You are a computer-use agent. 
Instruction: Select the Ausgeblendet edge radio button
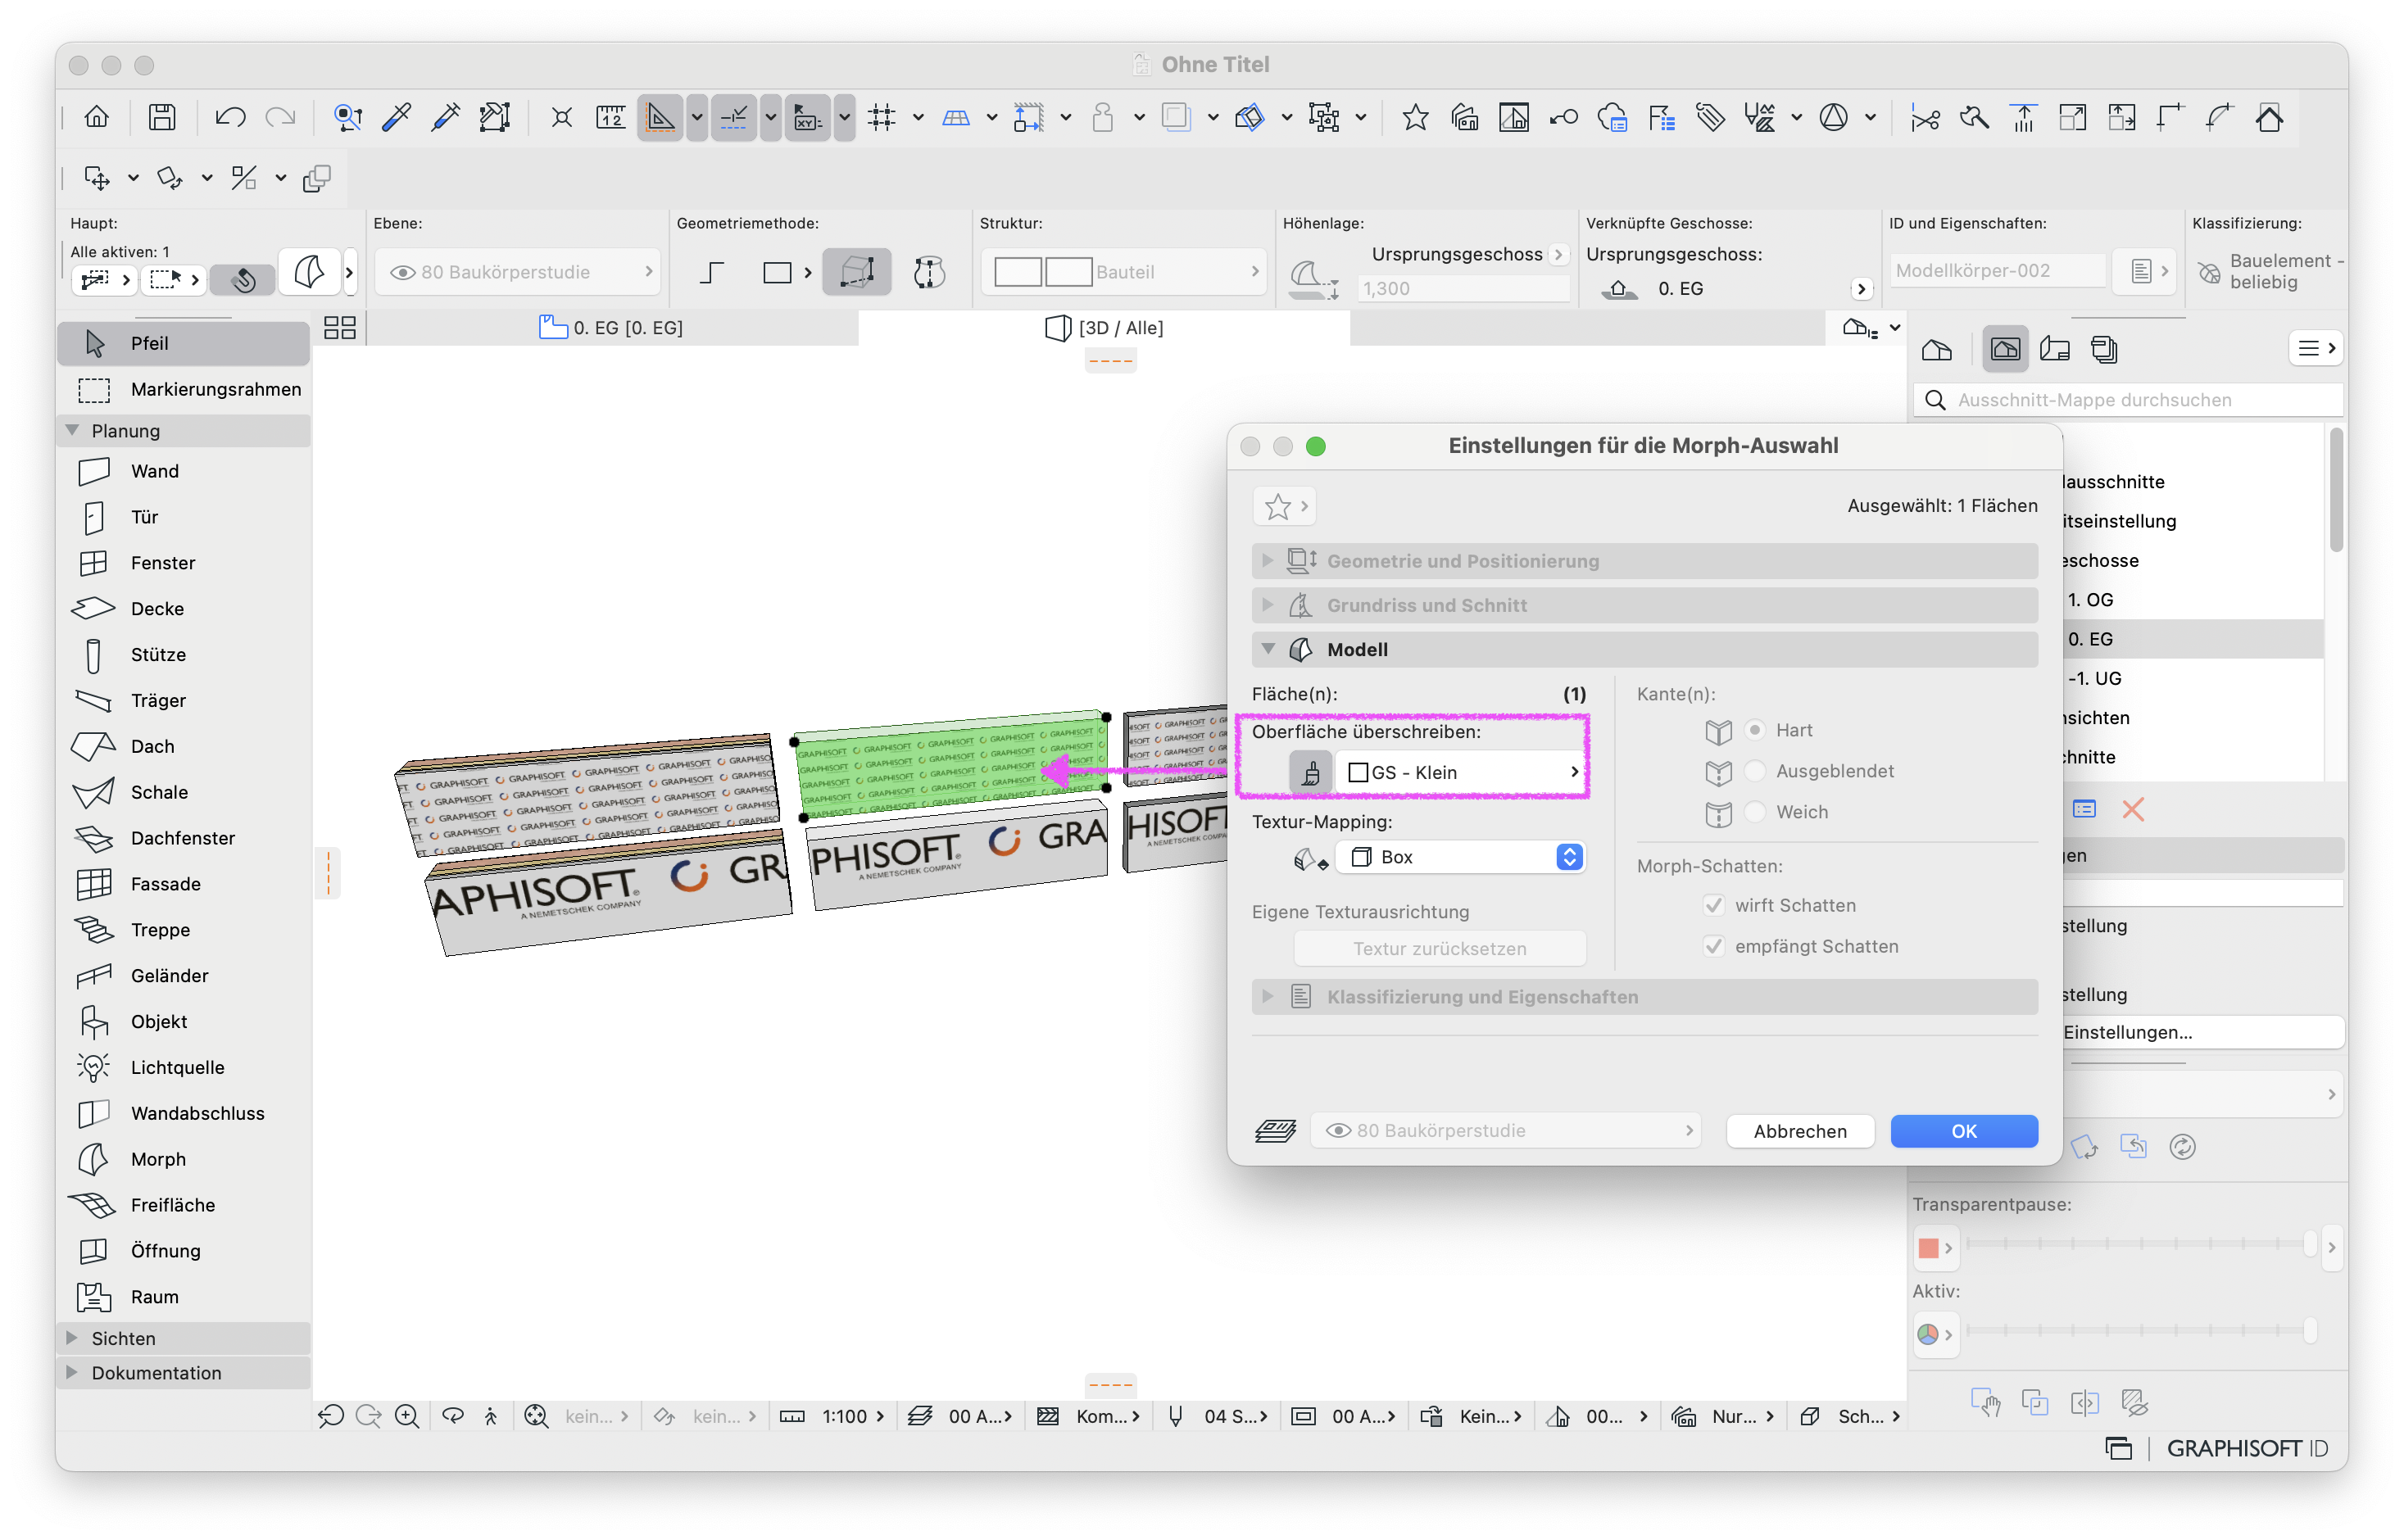(x=1755, y=771)
